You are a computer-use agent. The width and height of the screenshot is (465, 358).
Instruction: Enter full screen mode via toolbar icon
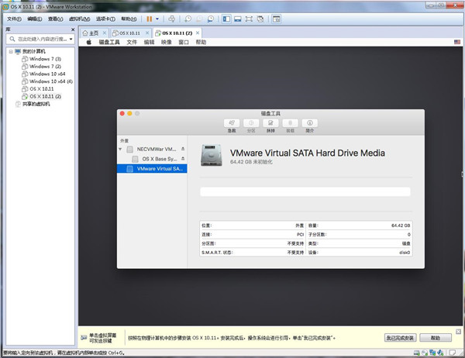point(249,19)
